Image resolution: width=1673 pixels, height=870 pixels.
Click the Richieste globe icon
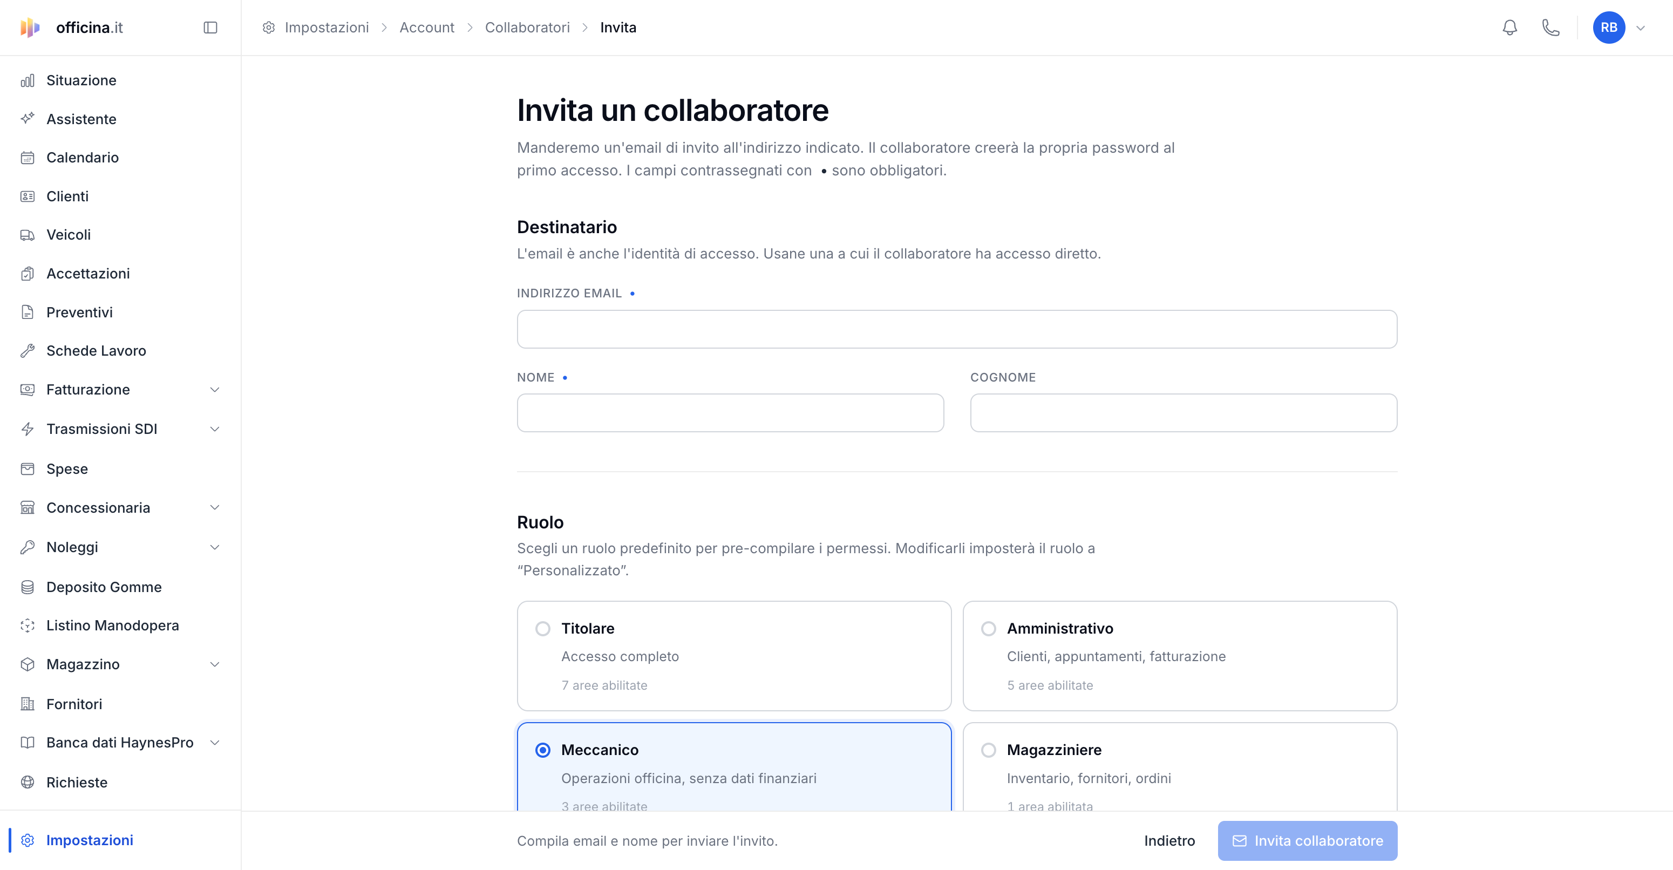(28, 783)
